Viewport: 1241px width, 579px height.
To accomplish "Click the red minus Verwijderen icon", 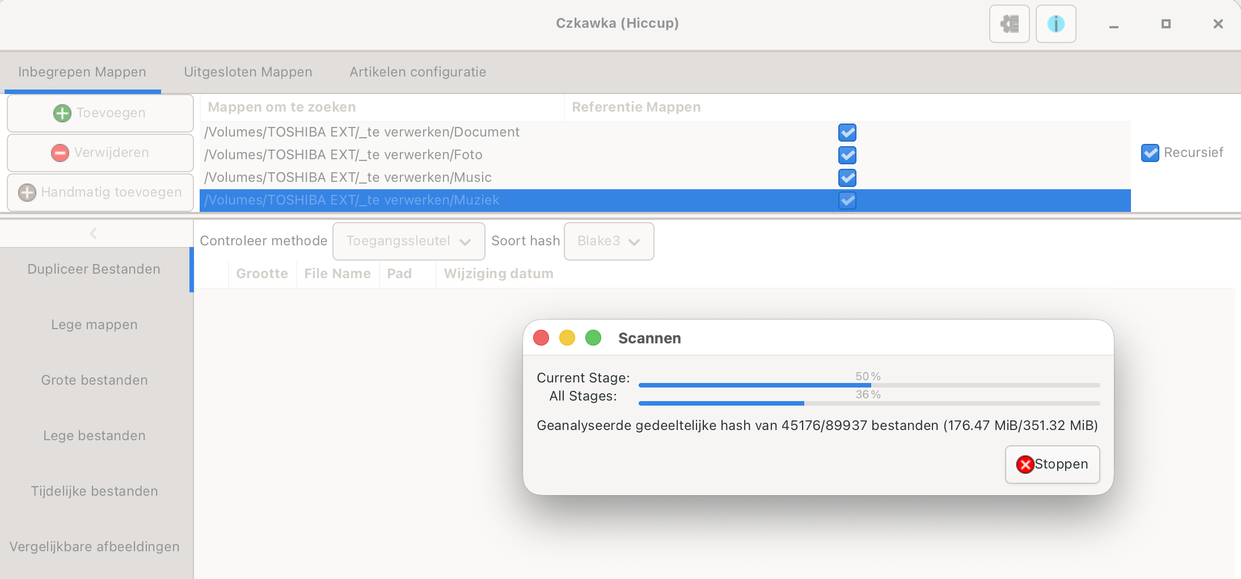I will tap(60, 153).
